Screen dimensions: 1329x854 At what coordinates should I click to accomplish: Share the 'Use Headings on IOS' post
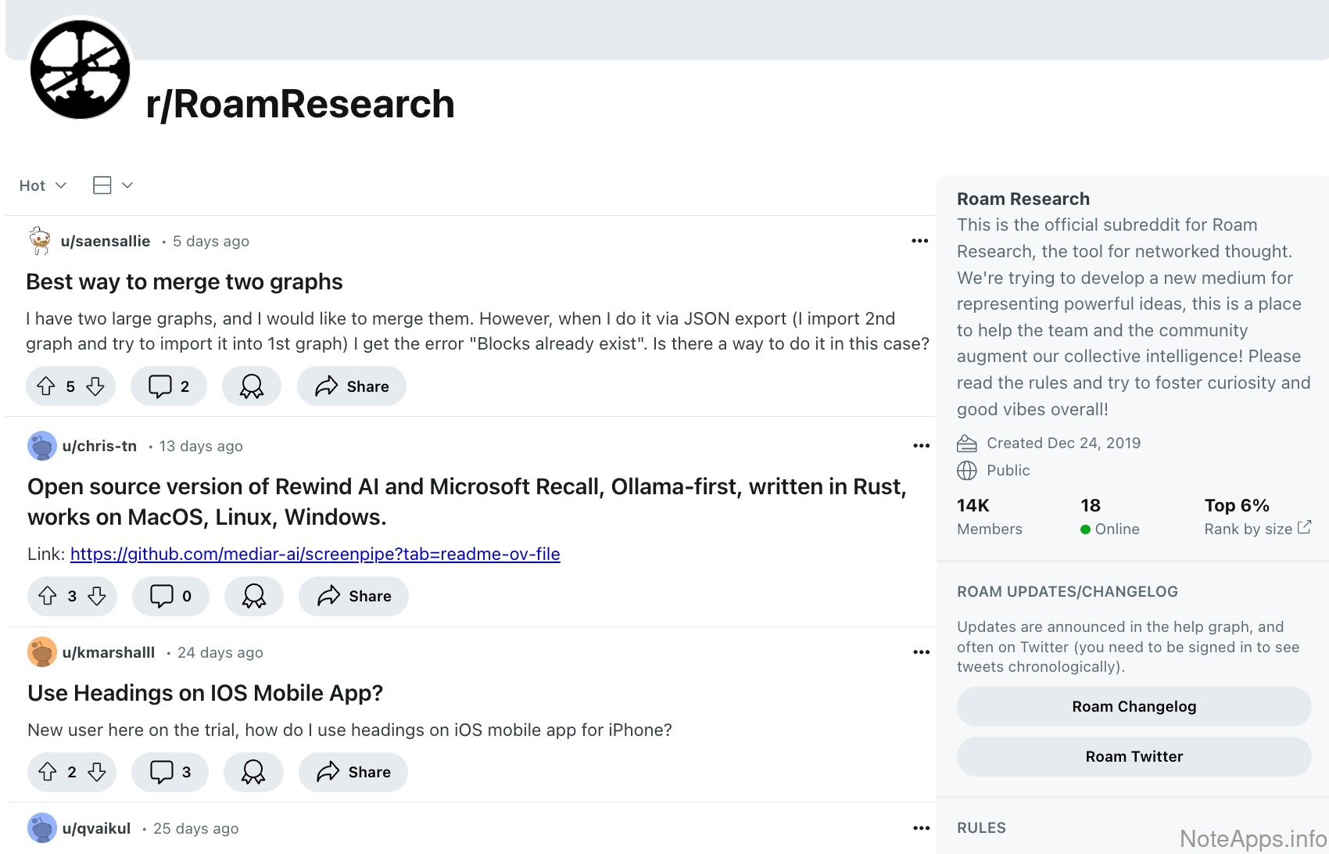353,772
